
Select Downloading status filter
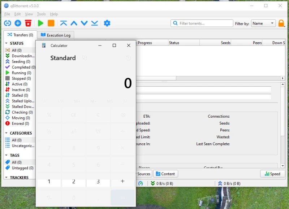point(20,56)
